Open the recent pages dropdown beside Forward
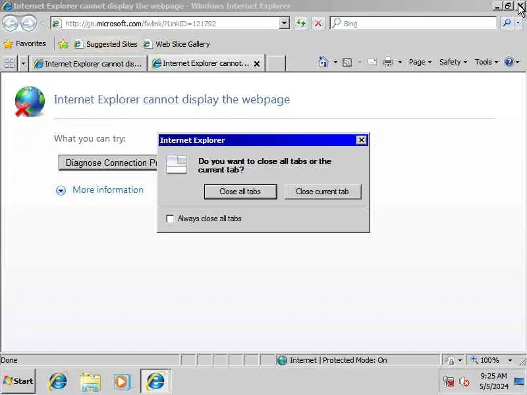Viewport: 527px width, 395px height. [43, 24]
